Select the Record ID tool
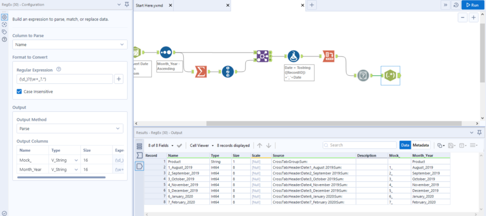486x216 pixels. pos(229,72)
